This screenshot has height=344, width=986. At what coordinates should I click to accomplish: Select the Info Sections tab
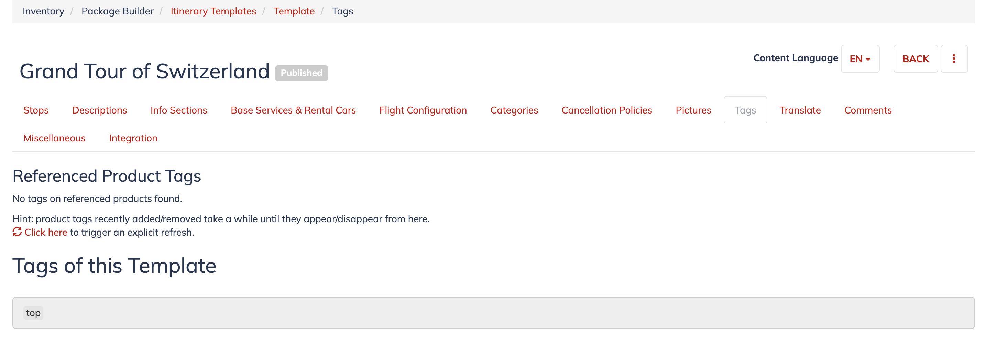pos(179,110)
